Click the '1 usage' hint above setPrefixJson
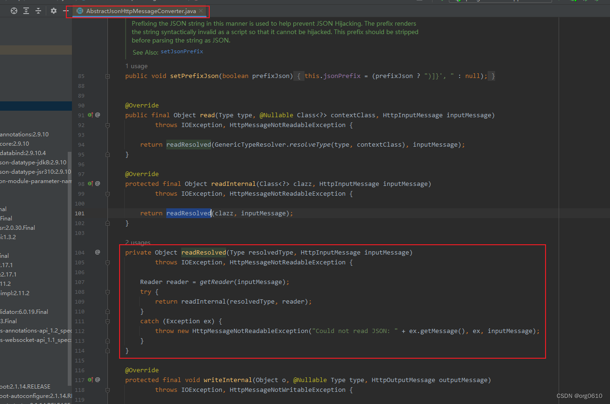Screen dimensions: 610x404 point(136,66)
